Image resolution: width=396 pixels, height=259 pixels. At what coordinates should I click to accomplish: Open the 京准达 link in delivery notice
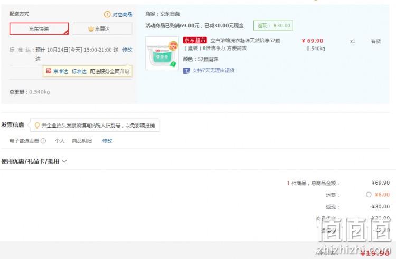tap(61, 71)
